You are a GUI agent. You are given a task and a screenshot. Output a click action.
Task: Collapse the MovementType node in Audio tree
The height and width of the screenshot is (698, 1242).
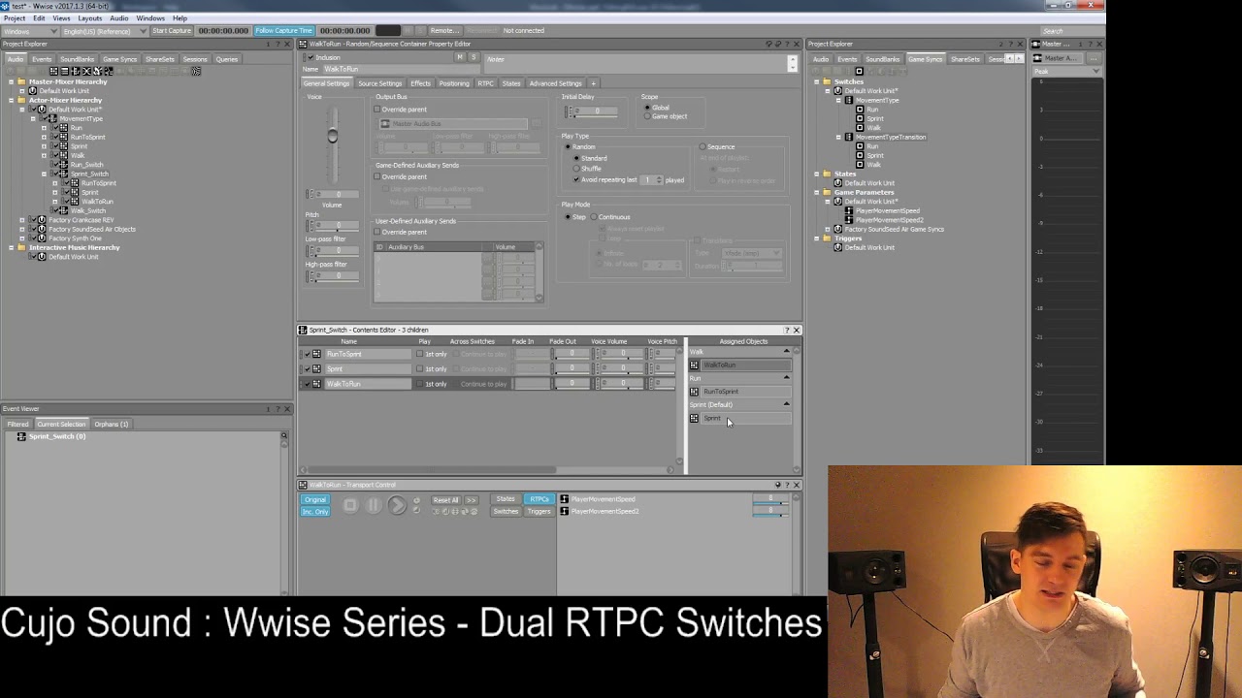tap(33, 118)
